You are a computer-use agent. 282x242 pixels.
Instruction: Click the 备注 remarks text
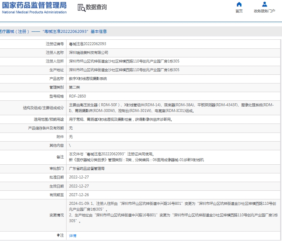[x=137, y=157]
